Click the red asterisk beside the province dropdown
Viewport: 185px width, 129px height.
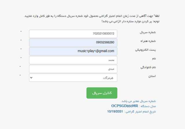[20, 75]
